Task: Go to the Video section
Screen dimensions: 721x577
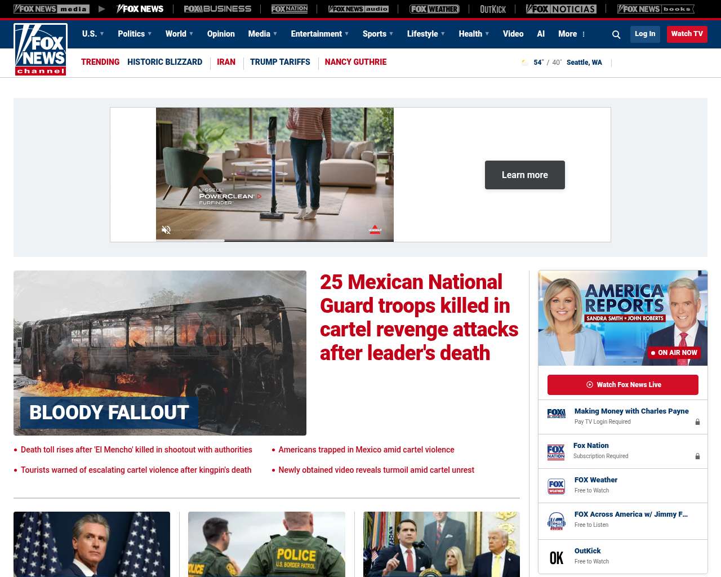Action: [513, 34]
